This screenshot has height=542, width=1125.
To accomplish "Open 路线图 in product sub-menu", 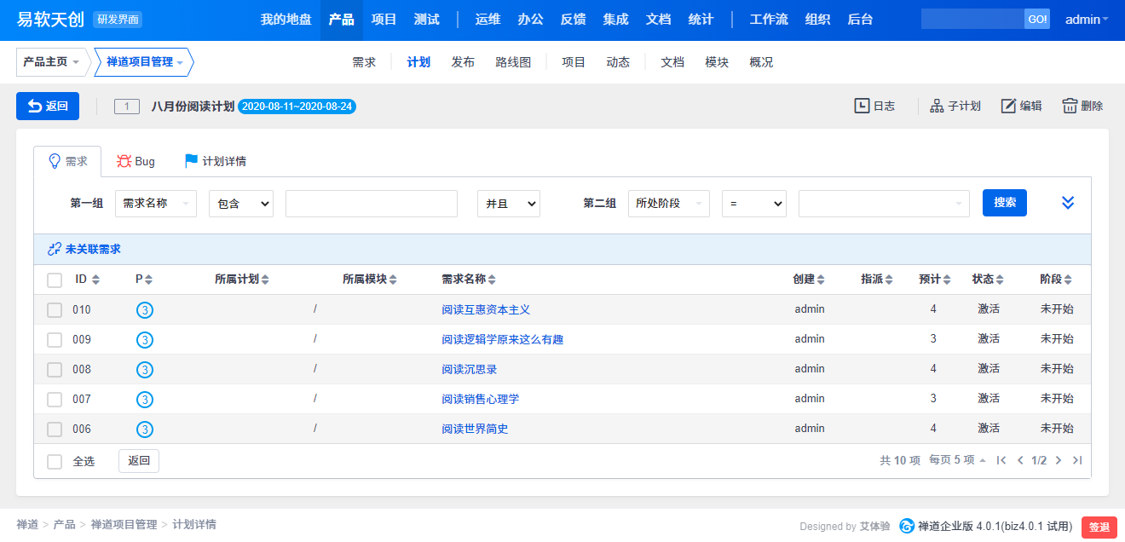I will [x=513, y=62].
